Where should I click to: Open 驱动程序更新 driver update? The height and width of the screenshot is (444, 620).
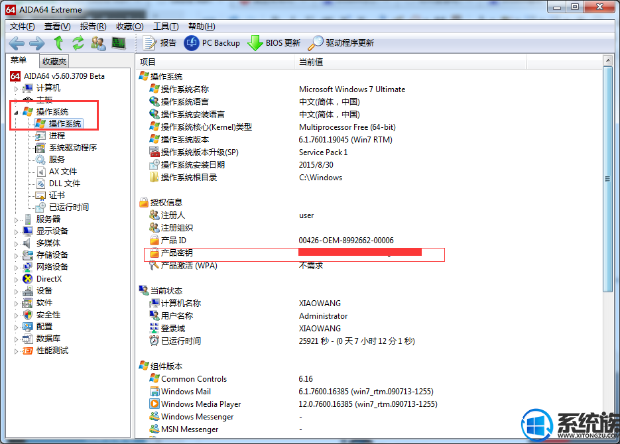pos(341,42)
